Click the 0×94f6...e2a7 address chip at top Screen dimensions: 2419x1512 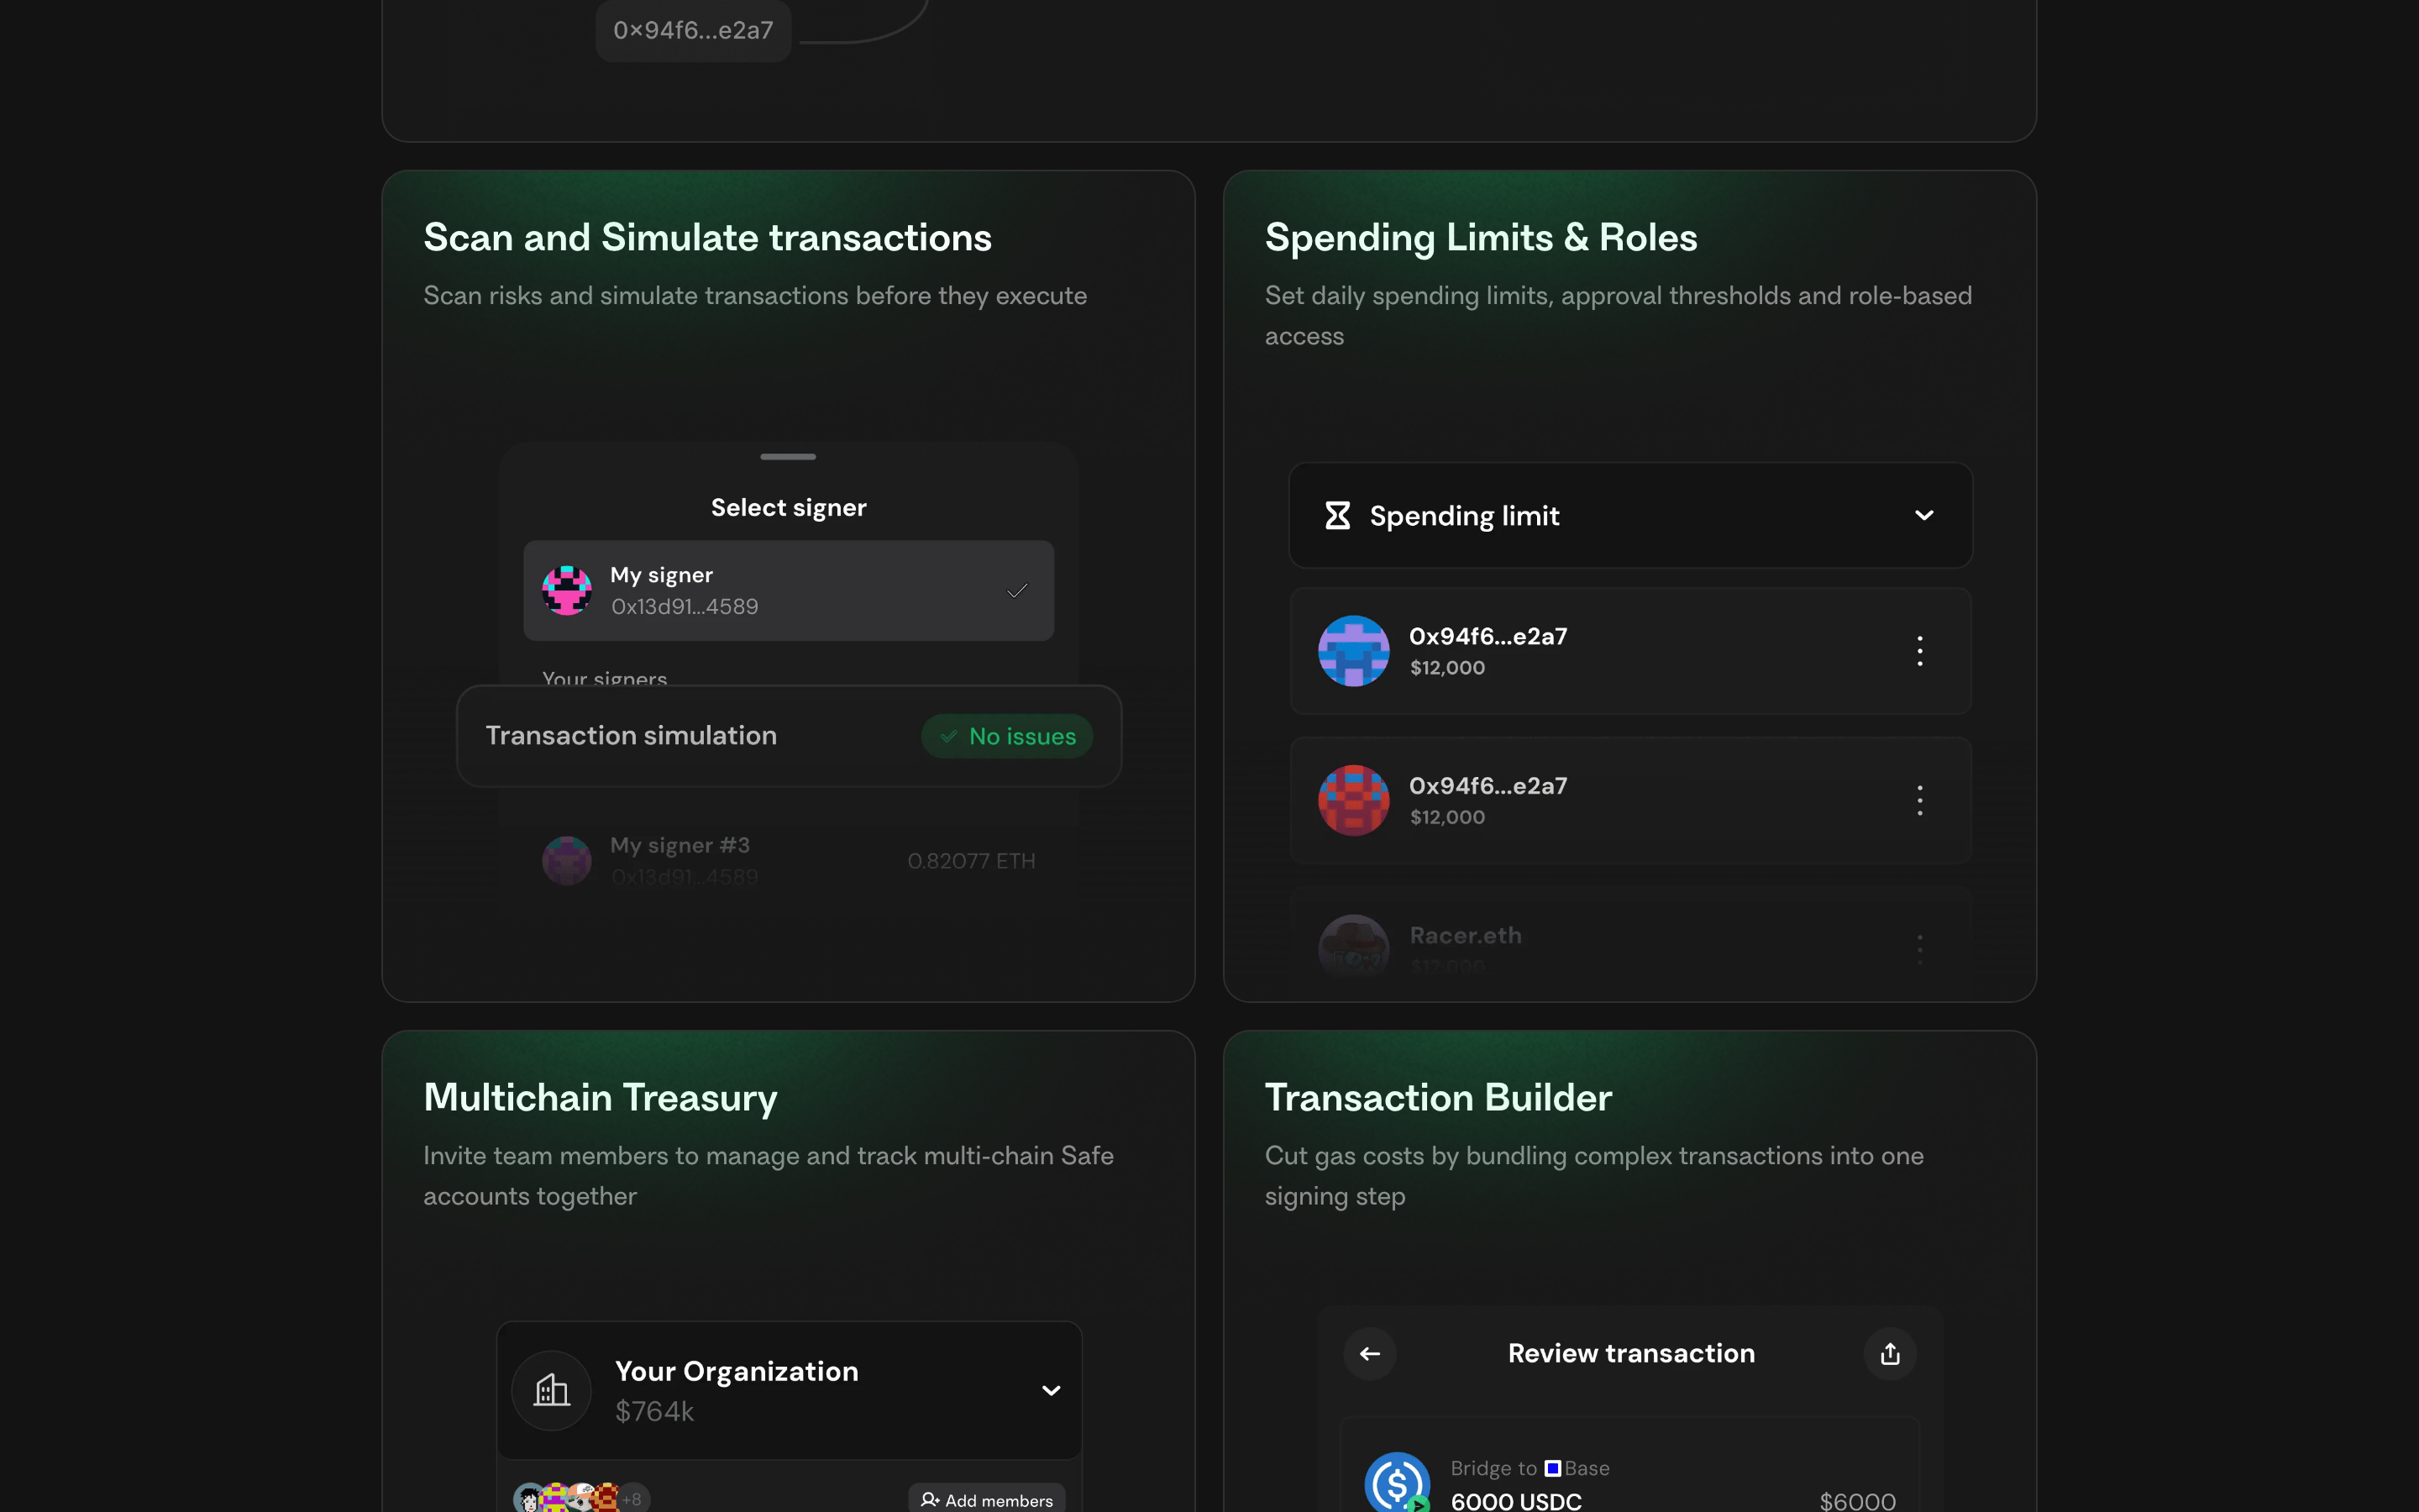[x=693, y=30]
